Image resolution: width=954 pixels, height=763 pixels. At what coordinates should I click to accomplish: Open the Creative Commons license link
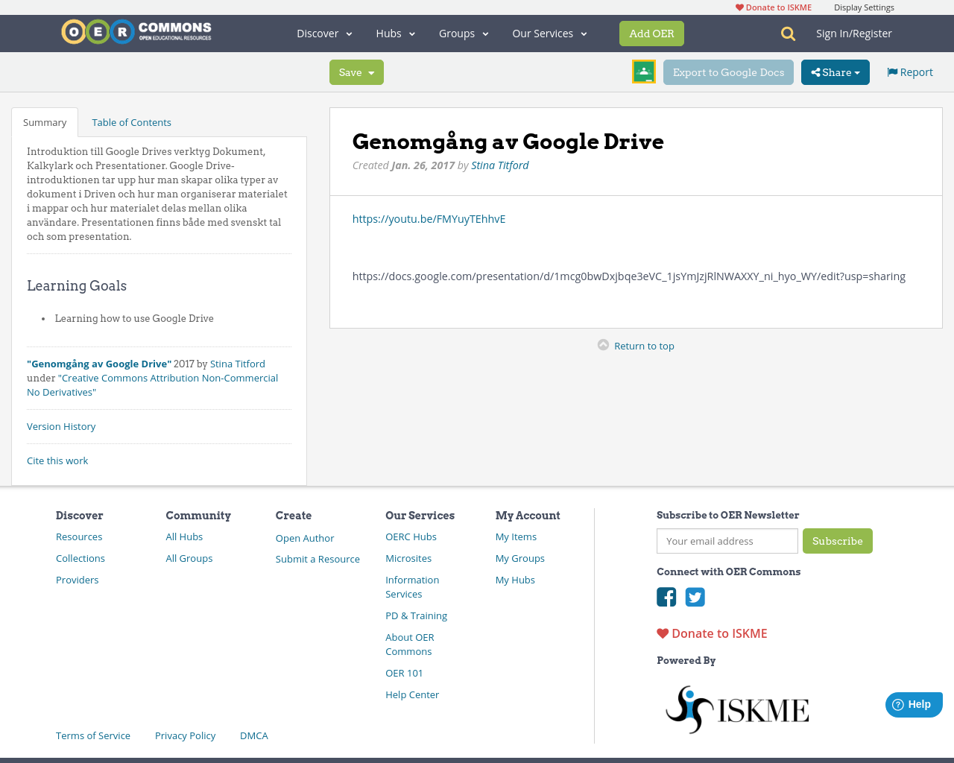coord(152,385)
